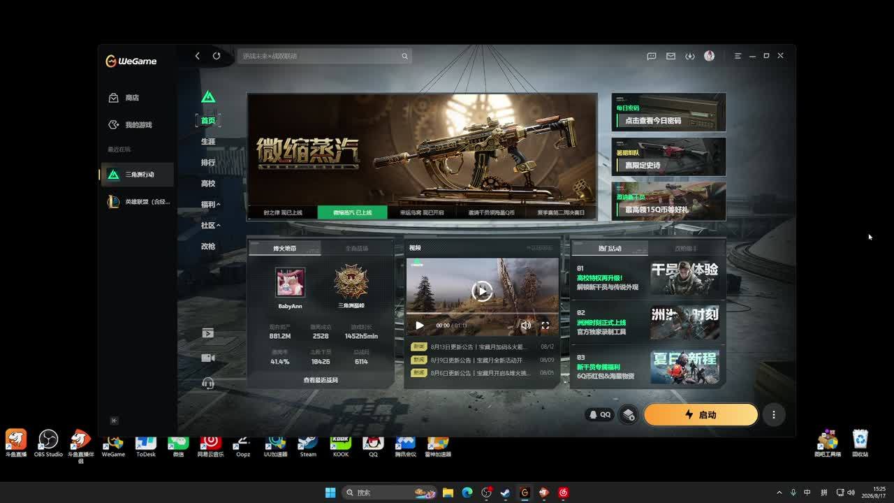Viewport: 894px width, 503px height.
Task: Toggle fullscreen on the video player
Action: pyautogui.click(x=545, y=326)
